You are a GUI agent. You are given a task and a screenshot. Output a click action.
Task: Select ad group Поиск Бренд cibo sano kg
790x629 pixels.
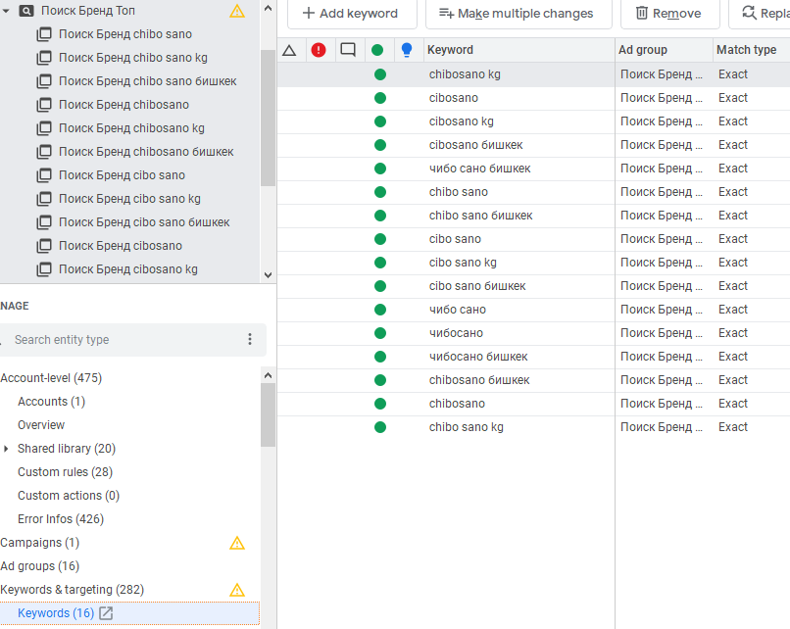pos(129,199)
